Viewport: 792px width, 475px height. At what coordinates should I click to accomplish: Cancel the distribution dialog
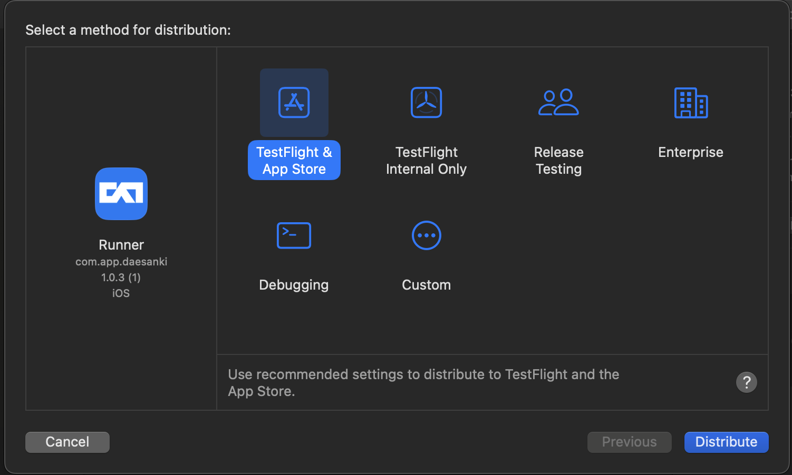click(67, 442)
